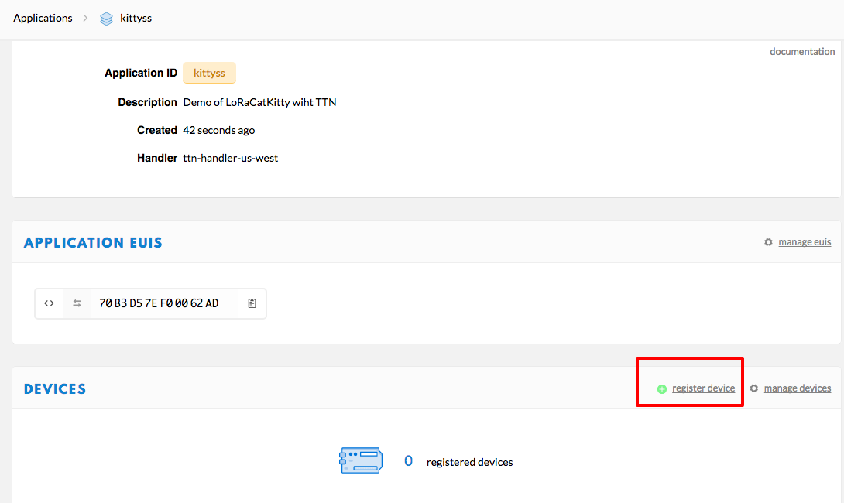Click the DEVICES section heading
844x503 pixels.
(x=55, y=389)
